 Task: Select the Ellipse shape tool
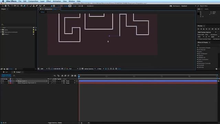click(21, 6)
